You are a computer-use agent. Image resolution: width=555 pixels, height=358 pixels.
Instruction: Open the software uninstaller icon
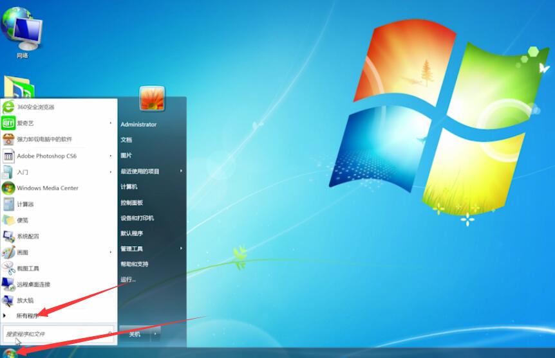pos(8,139)
